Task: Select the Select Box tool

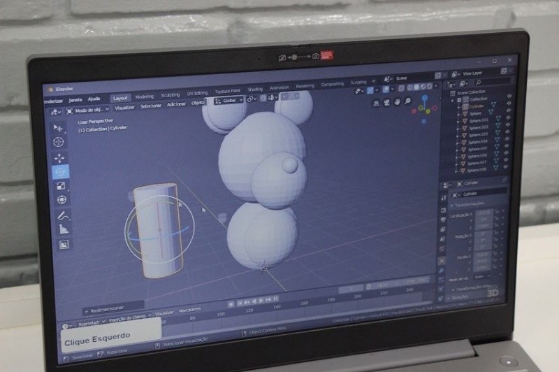Action: [x=58, y=128]
